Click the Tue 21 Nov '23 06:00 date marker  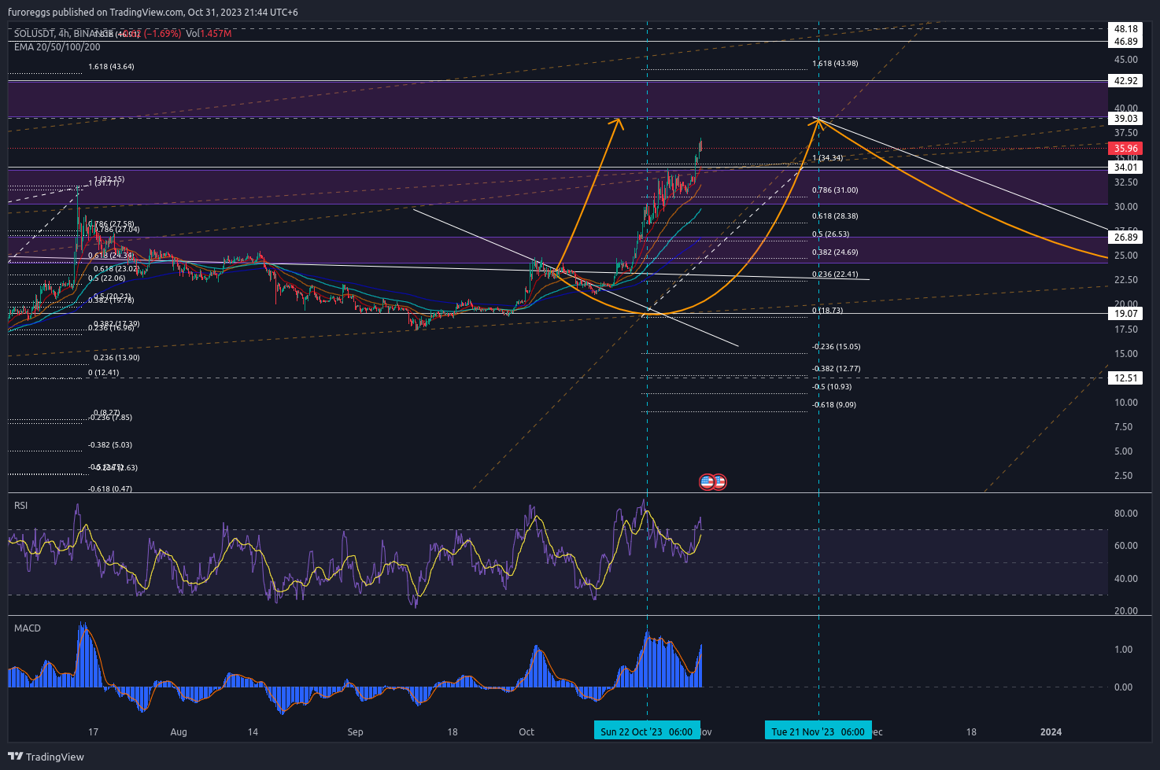click(818, 731)
